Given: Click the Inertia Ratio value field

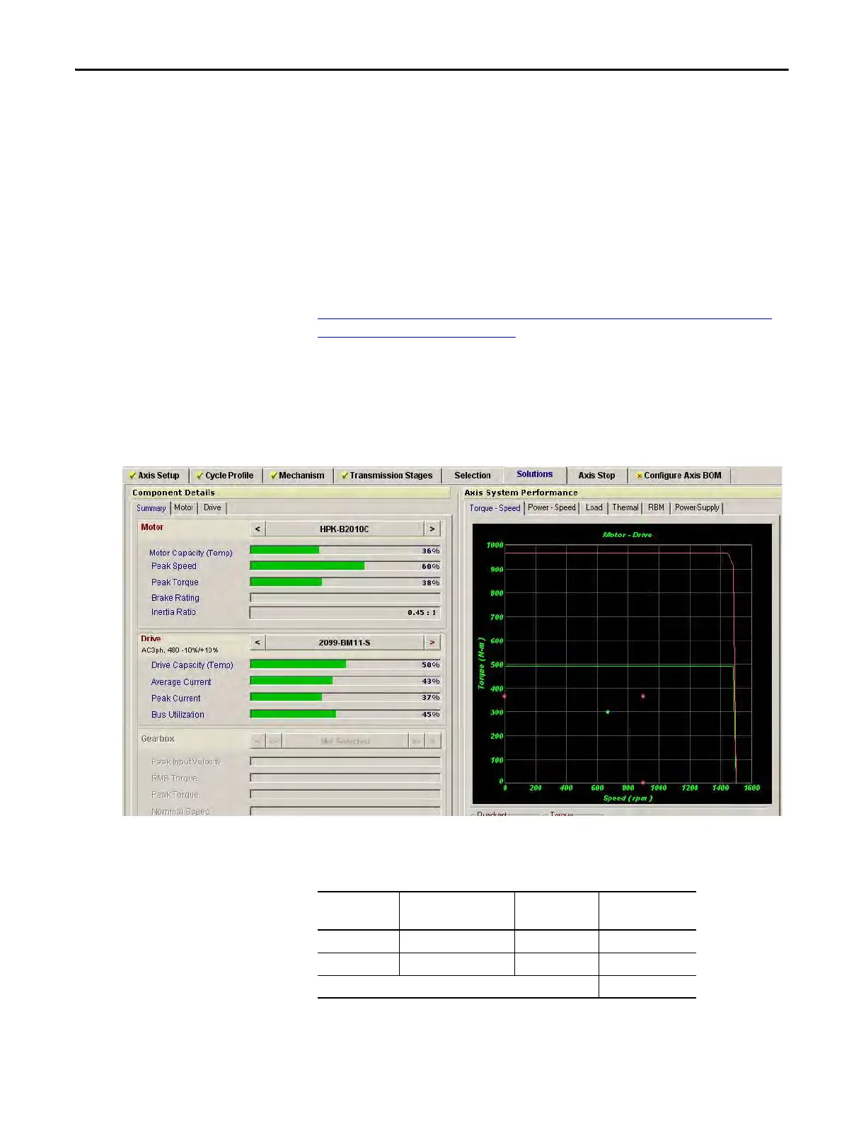Looking at the screenshot, I should pos(345,613).
